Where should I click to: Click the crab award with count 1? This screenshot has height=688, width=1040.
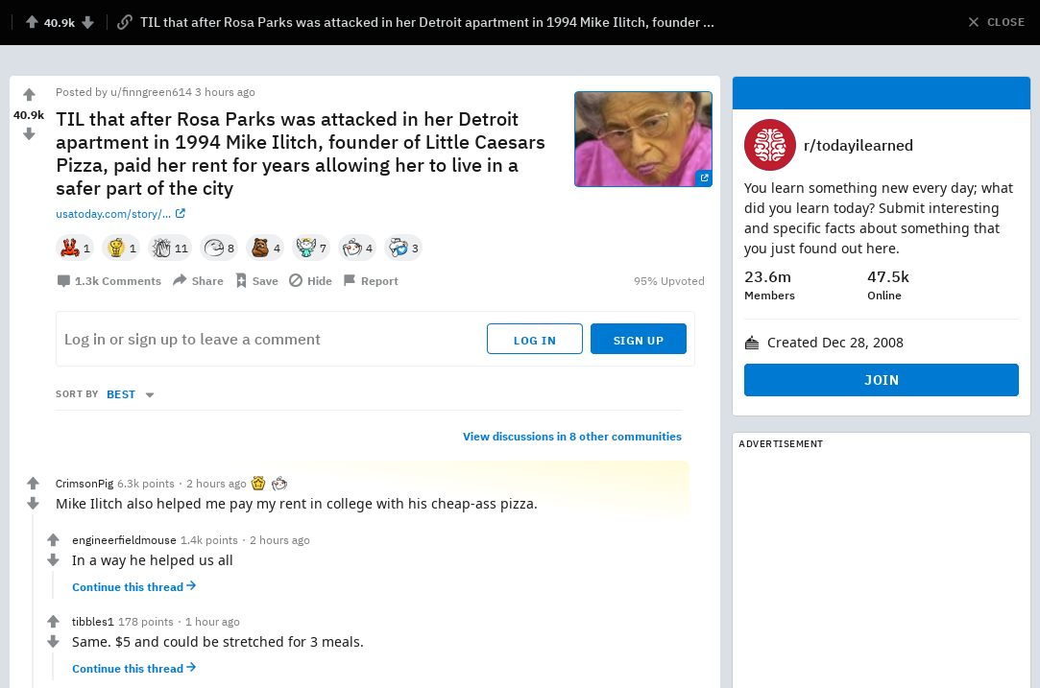75,248
